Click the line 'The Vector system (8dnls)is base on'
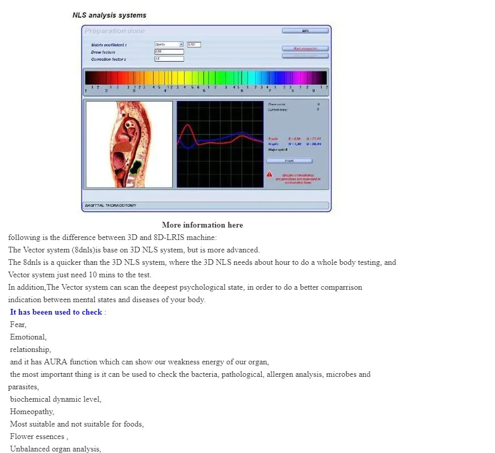The height and width of the screenshot is (453, 495). pos(134,250)
